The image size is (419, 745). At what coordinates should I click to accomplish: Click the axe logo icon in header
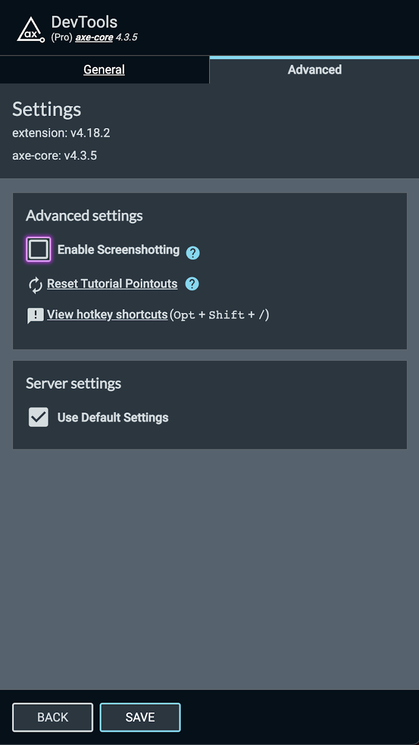(31, 30)
